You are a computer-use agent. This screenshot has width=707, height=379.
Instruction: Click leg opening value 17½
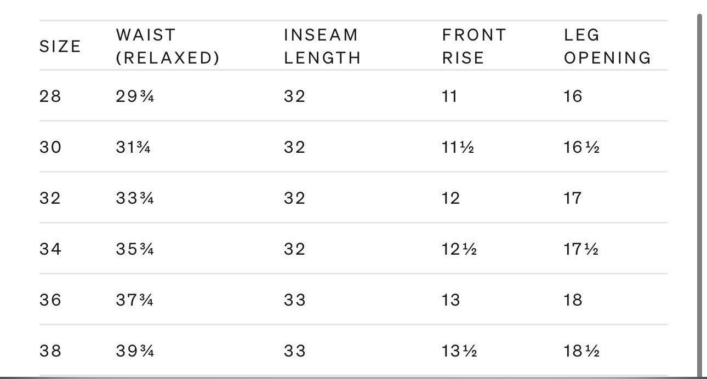581,249
